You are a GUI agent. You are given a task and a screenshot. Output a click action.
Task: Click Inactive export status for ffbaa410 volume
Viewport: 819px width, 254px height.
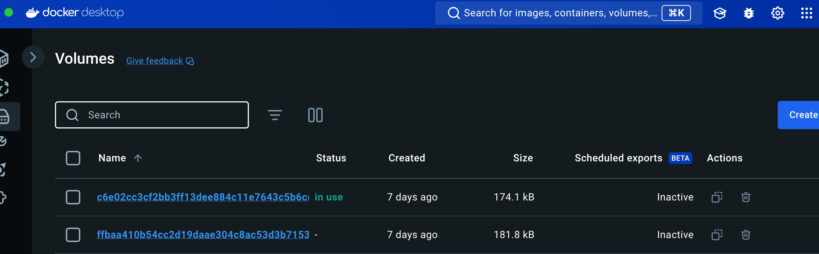tap(675, 235)
